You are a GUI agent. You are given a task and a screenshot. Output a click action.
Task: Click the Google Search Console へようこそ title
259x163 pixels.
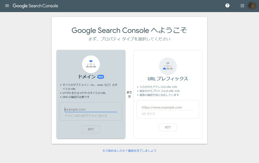[129, 30]
